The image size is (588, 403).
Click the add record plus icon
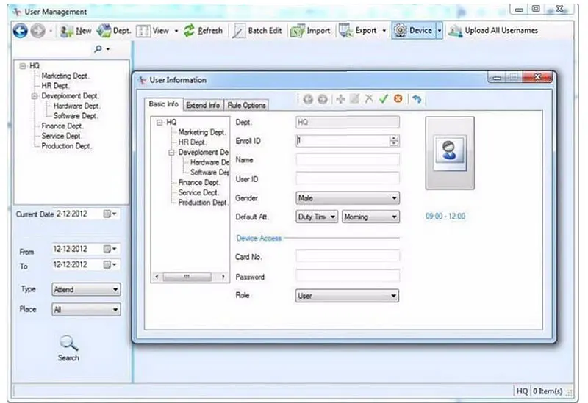(x=340, y=99)
